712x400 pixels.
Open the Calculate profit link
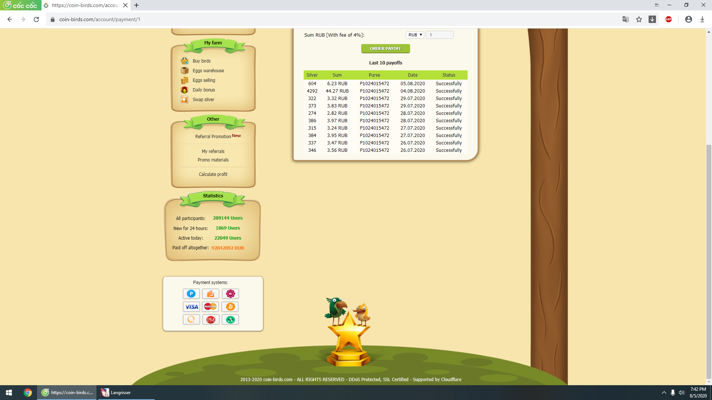coord(213,174)
